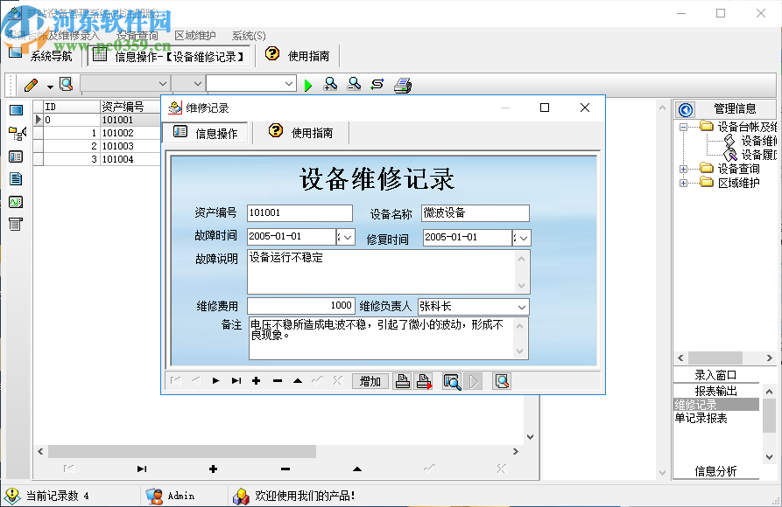Click print preview icon in 维修记录 dialog

point(452,381)
